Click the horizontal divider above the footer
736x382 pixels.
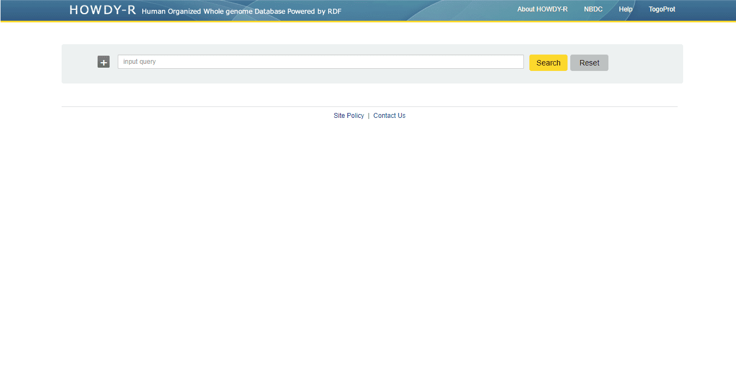tap(218, 106)
